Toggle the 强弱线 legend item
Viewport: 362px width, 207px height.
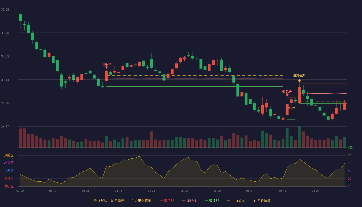pos(189,201)
